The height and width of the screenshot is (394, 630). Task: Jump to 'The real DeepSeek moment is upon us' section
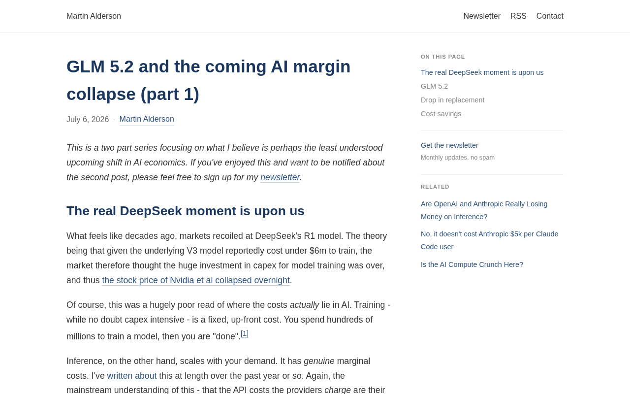click(x=482, y=72)
